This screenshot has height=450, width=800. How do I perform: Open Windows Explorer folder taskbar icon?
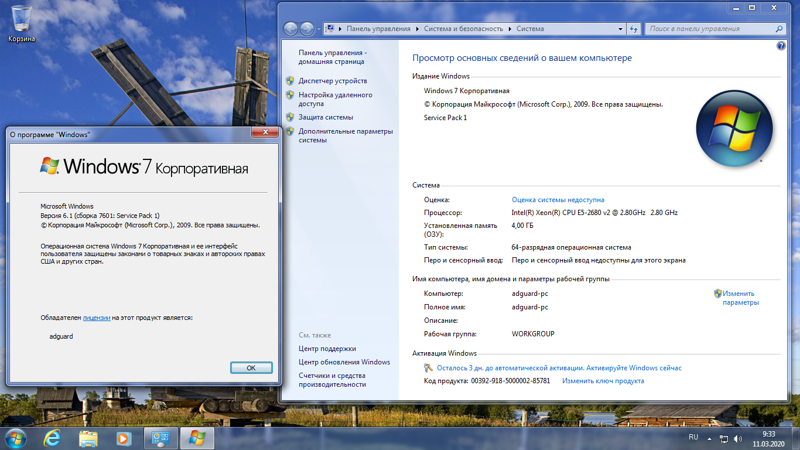pos(88,438)
